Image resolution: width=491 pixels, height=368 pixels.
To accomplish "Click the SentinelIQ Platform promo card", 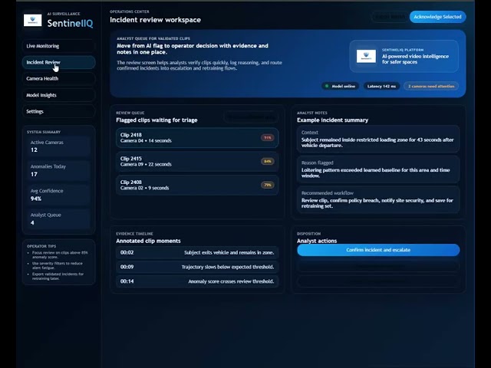I will [404, 56].
